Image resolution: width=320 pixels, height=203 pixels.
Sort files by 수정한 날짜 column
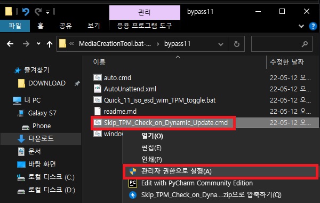coord(287,62)
